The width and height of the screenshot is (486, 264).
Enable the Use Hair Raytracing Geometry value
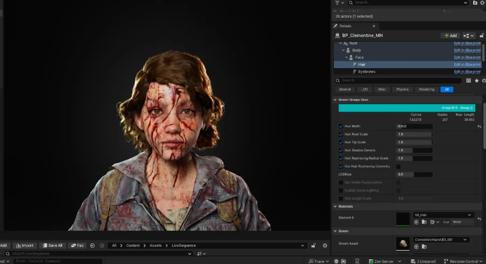pyautogui.click(x=398, y=166)
